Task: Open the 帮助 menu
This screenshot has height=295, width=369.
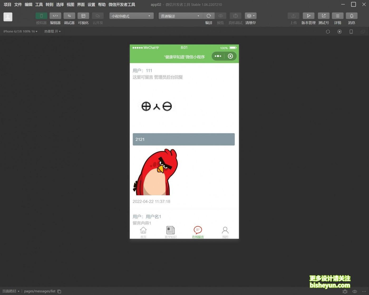Action: (102, 4)
